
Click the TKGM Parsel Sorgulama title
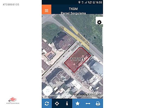pos(73,11)
